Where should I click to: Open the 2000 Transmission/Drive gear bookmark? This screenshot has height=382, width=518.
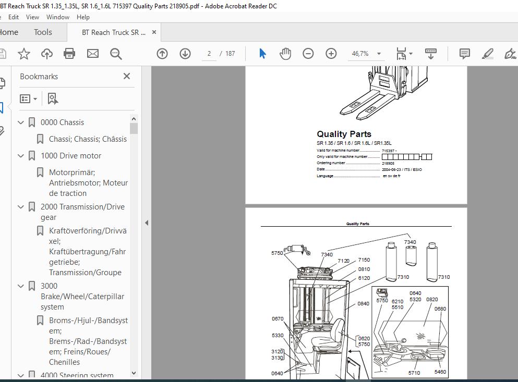[x=82, y=212]
